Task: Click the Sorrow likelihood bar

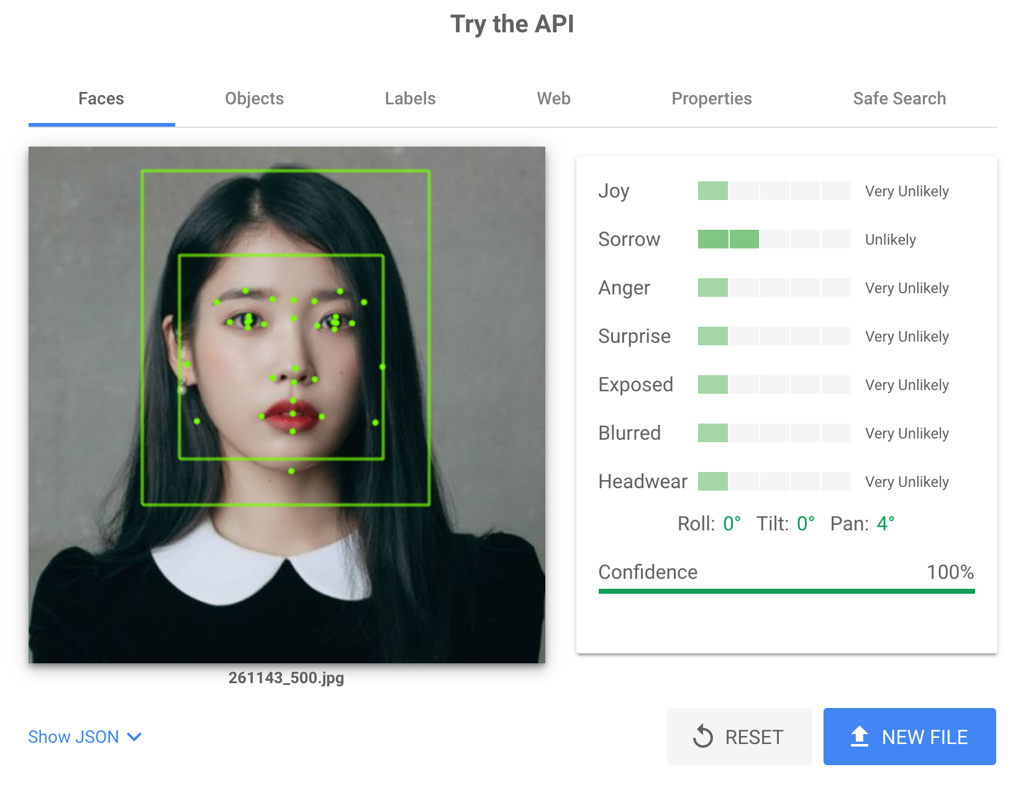Action: (x=774, y=239)
